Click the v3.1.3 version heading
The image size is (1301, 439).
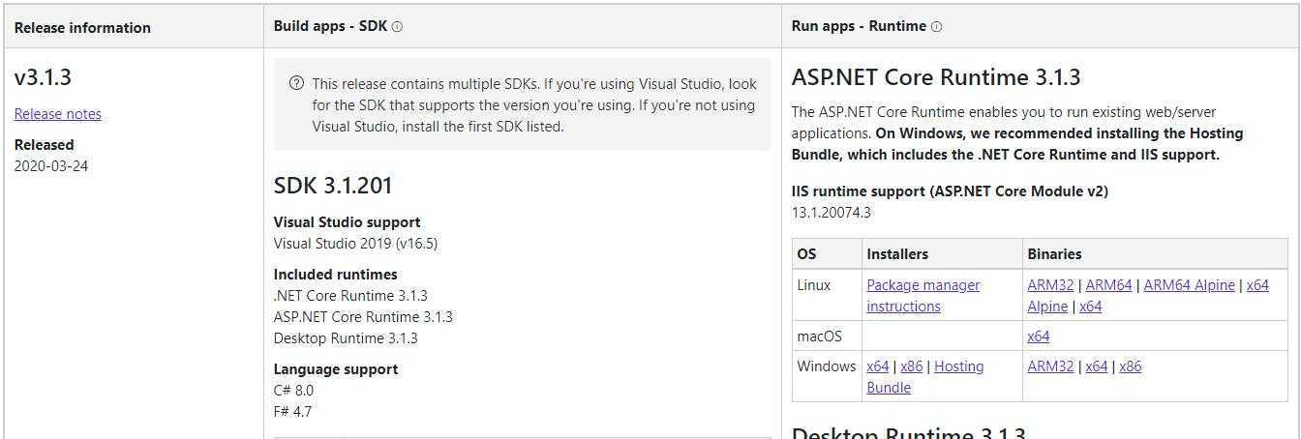click(44, 78)
